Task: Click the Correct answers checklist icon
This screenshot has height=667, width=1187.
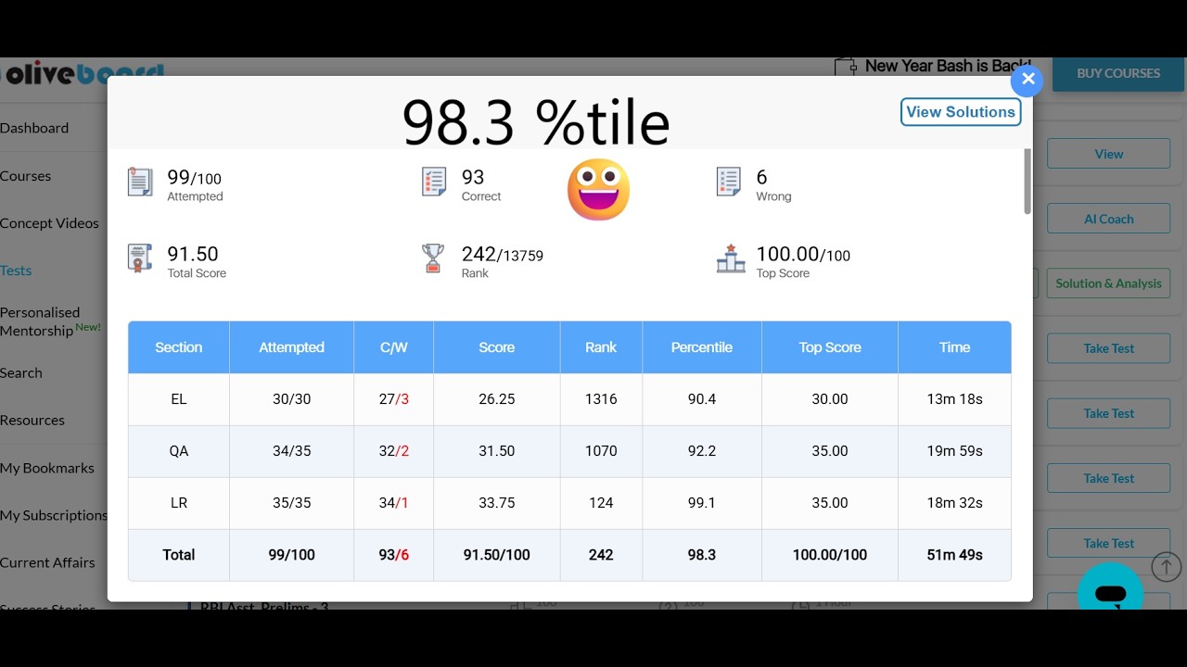Action: [434, 182]
